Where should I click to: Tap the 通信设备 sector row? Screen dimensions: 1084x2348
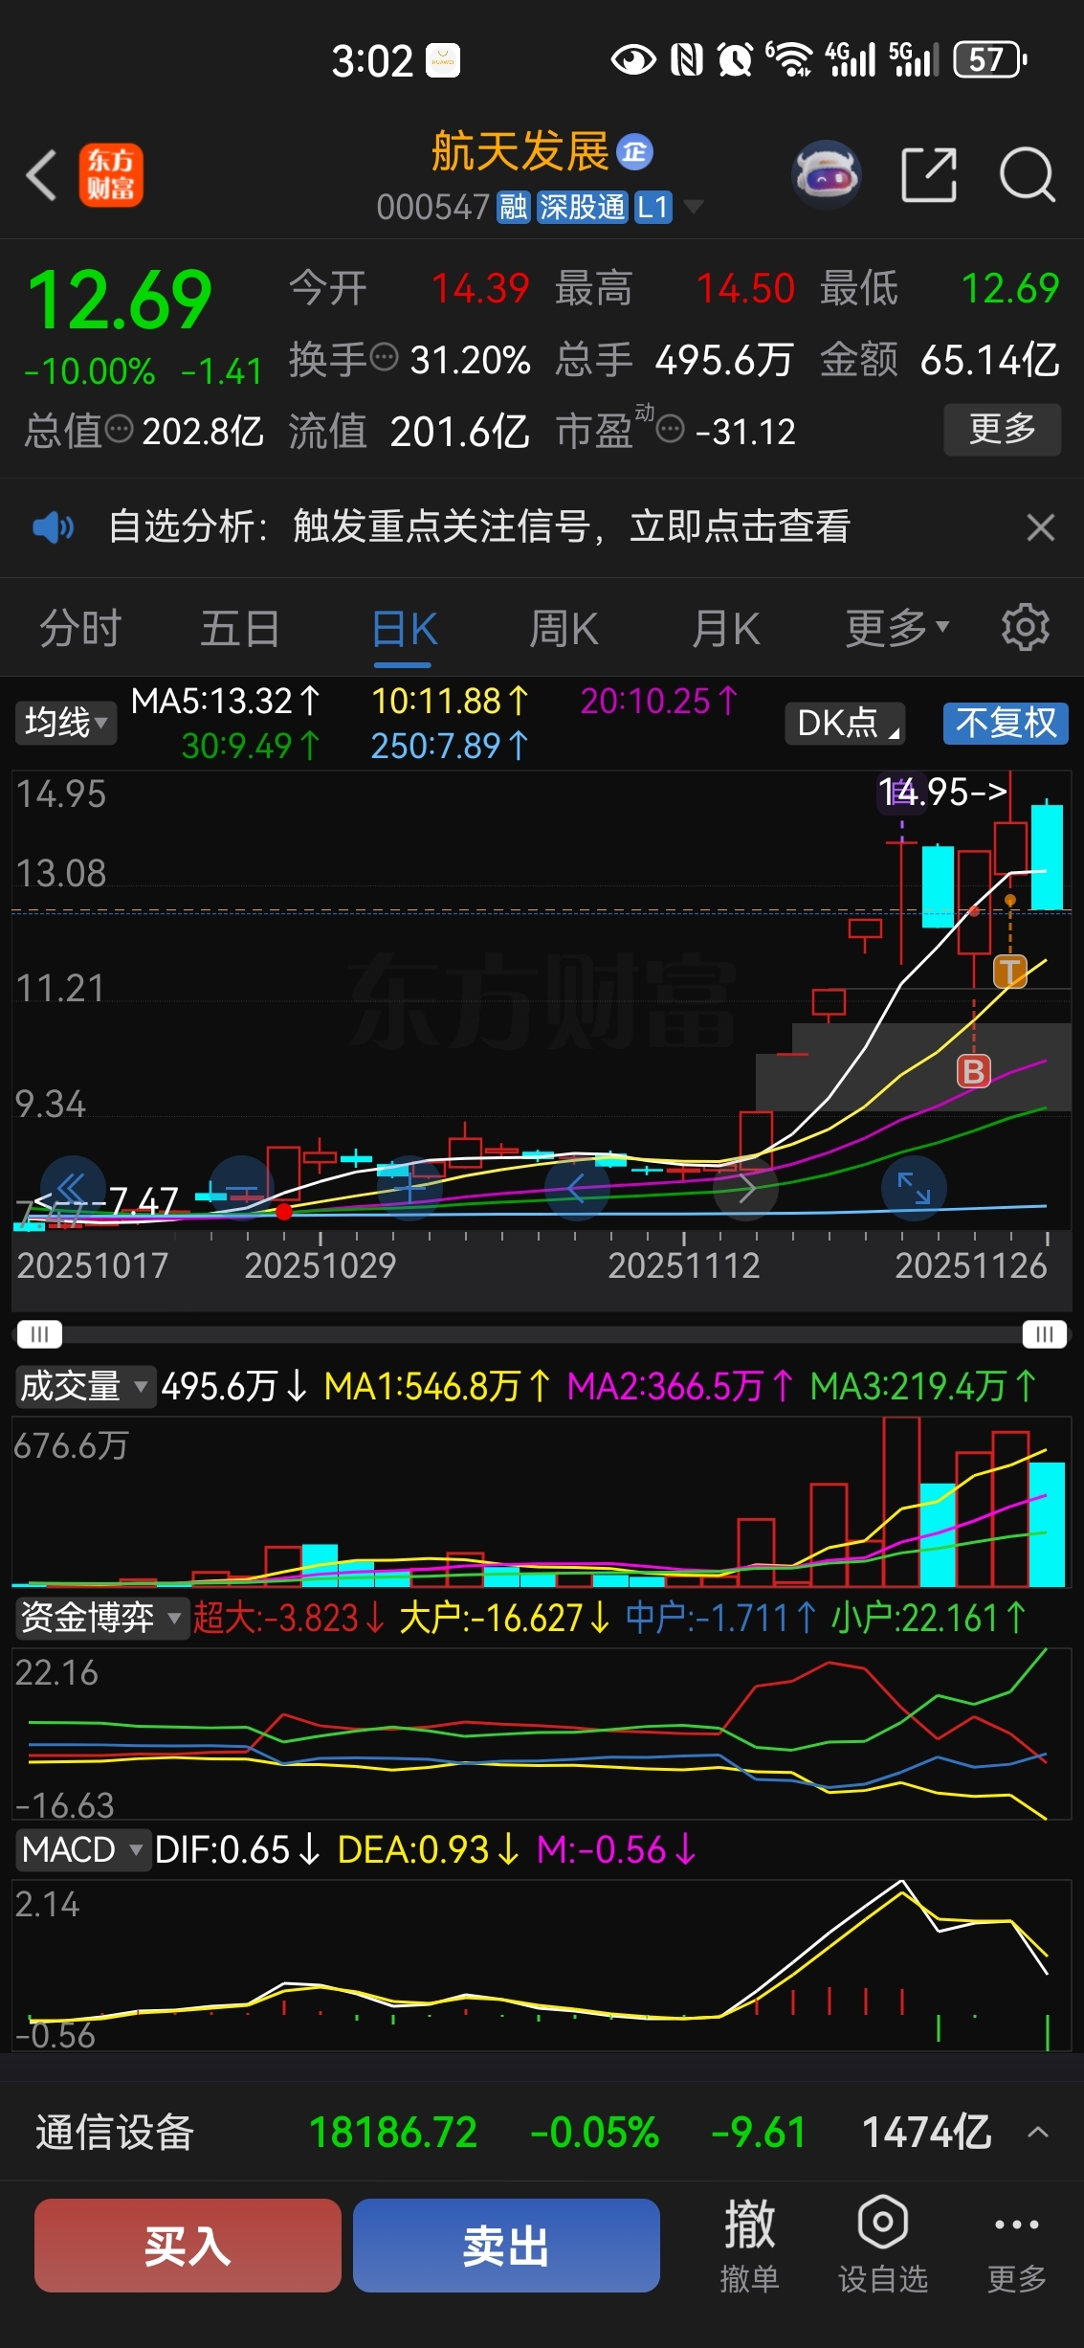point(542,2132)
